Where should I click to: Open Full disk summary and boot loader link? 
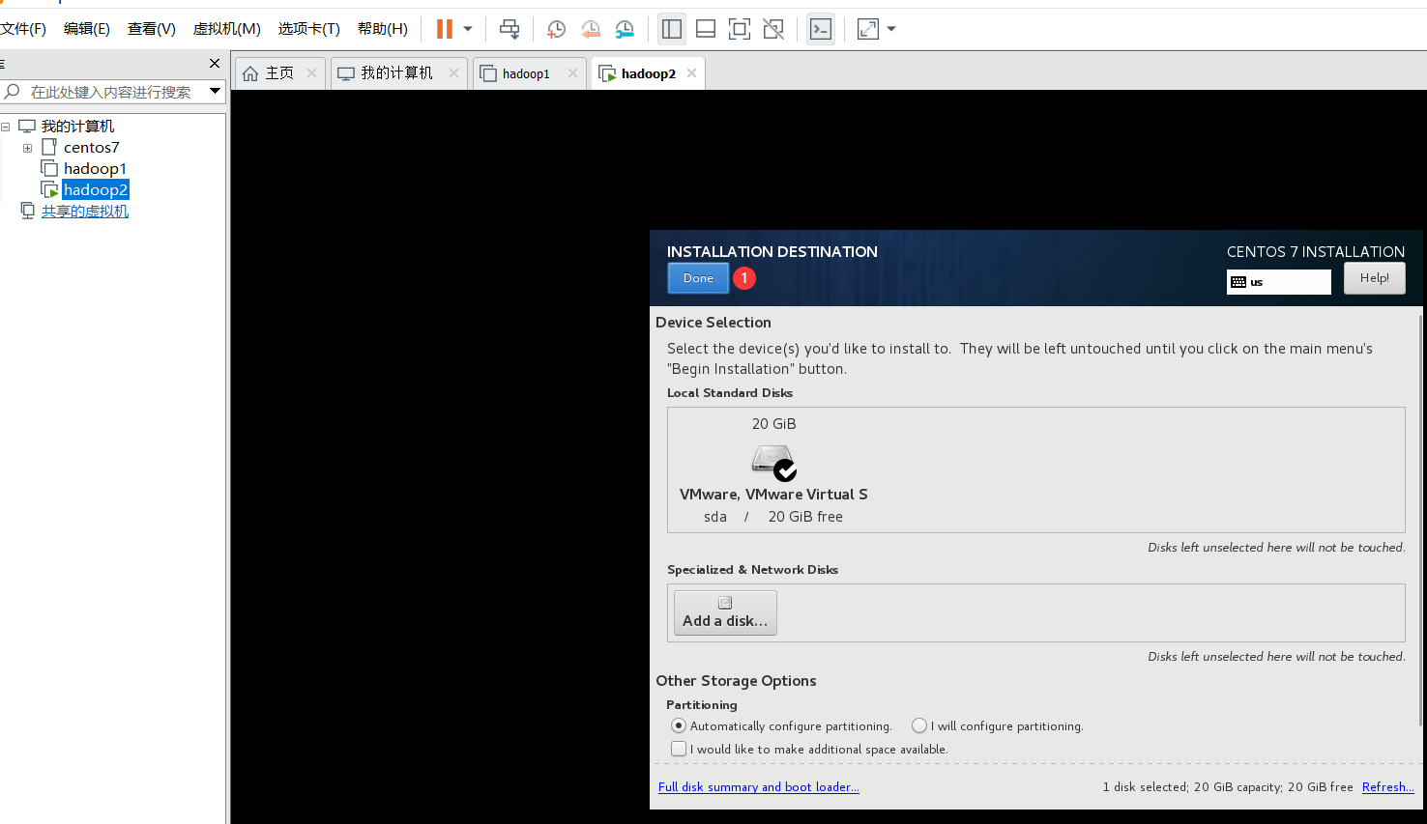click(x=759, y=787)
